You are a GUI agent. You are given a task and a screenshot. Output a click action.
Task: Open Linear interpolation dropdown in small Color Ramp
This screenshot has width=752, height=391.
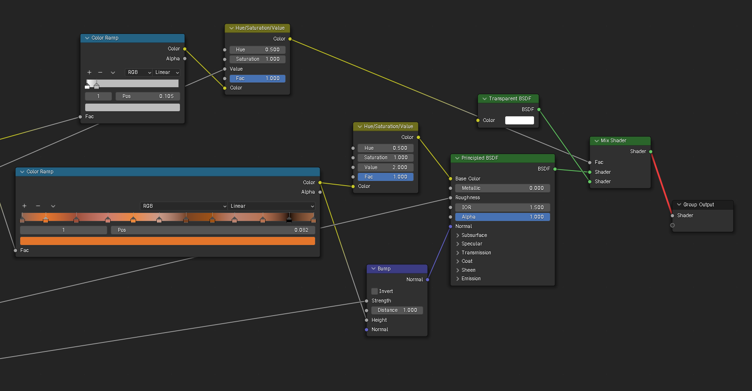point(167,73)
